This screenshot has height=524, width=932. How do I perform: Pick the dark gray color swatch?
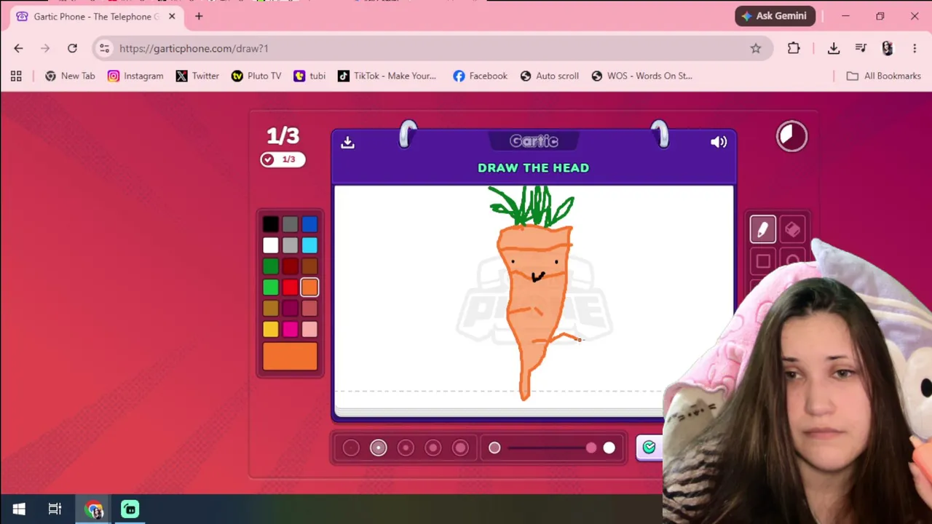pos(290,225)
